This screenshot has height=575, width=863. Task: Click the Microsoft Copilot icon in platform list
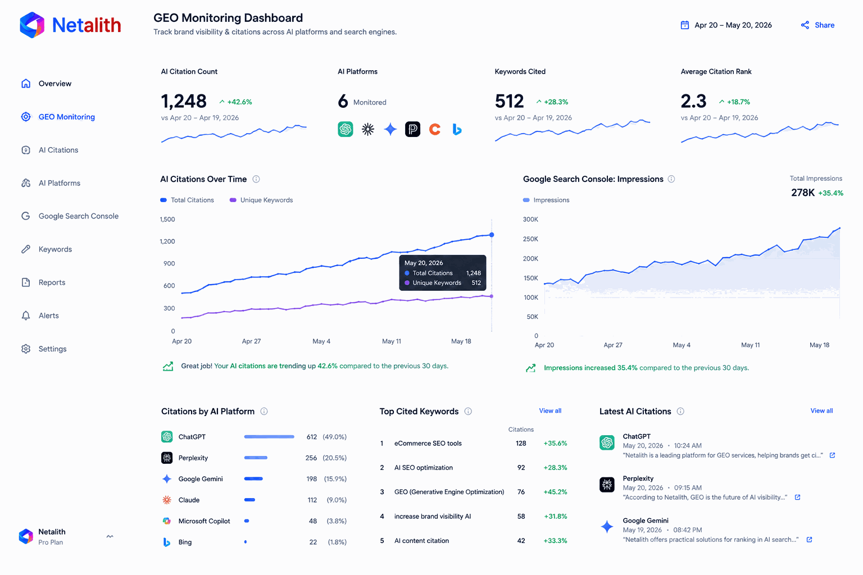coord(167,521)
